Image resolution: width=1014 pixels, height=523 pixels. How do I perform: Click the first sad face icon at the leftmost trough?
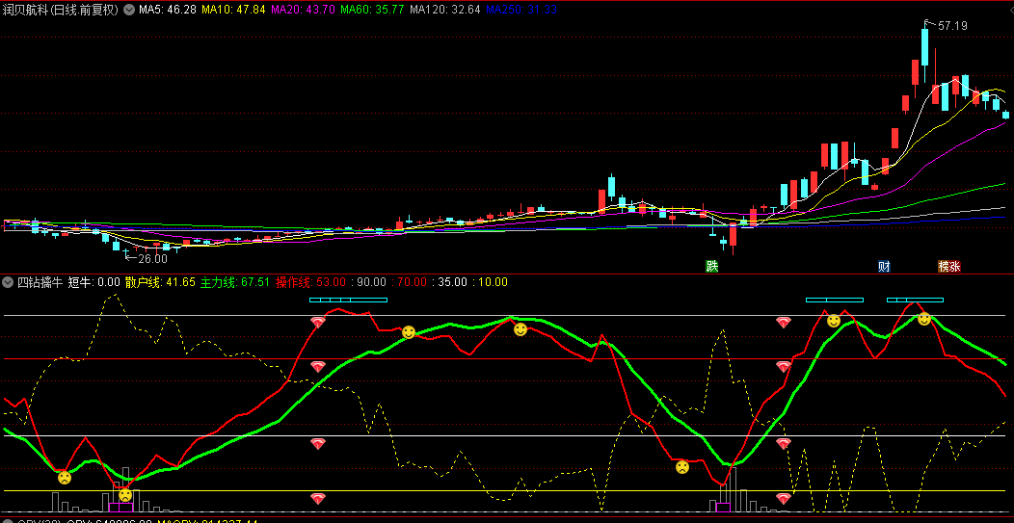pos(65,479)
